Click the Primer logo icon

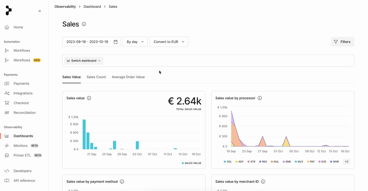[9, 11]
